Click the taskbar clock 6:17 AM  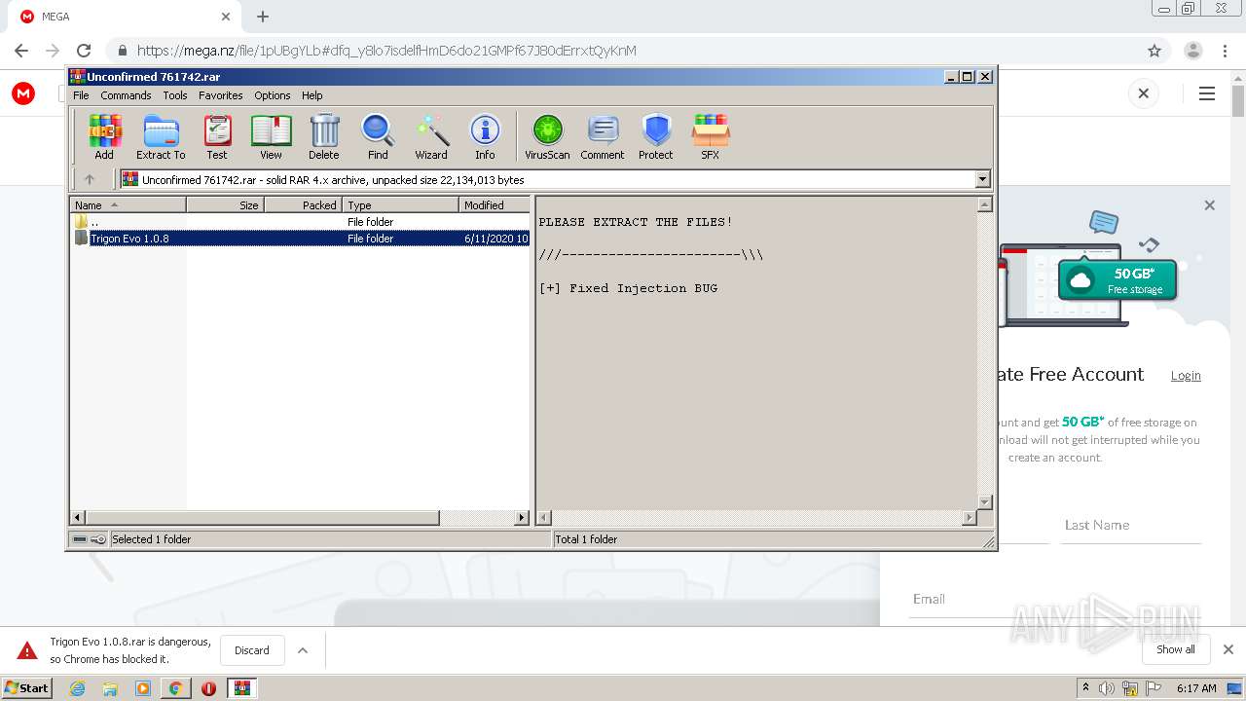pyautogui.click(x=1196, y=688)
